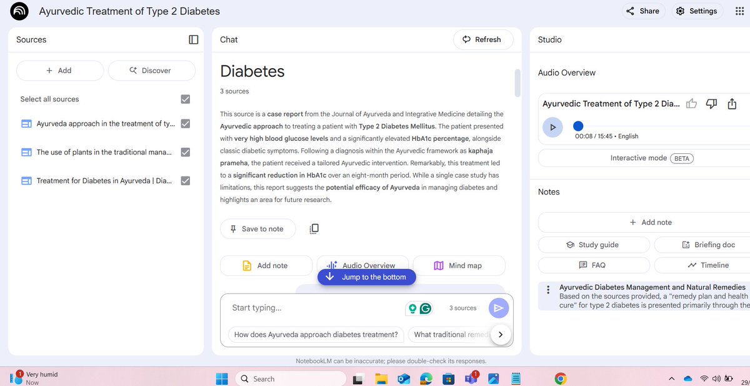Click the Grammarly icon in chat box
Viewport: 750px width, 386px height.
tap(426, 308)
